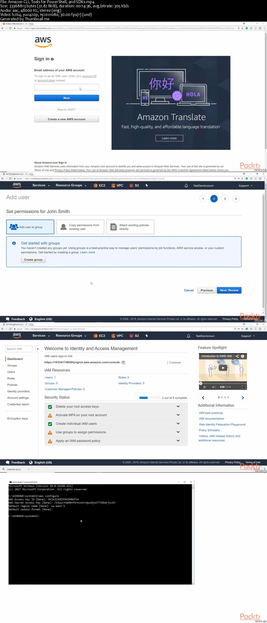Click Learn more in Amazon Translate banner

click(x=169, y=138)
